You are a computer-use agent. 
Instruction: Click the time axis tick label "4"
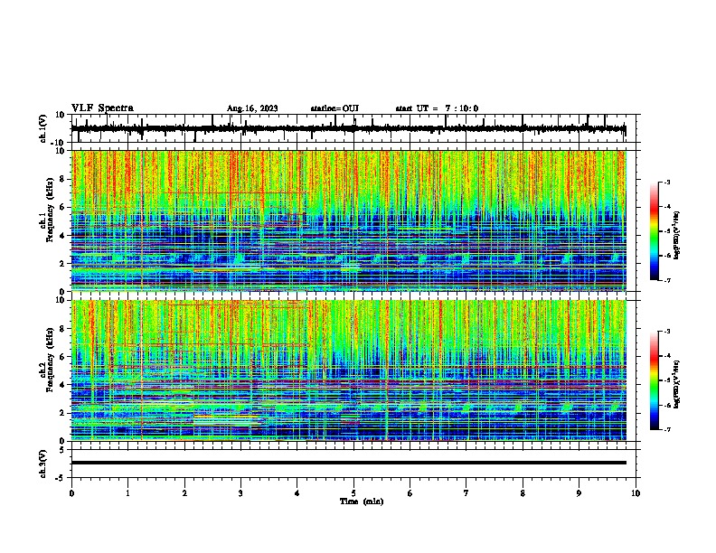tap(297, 493)
